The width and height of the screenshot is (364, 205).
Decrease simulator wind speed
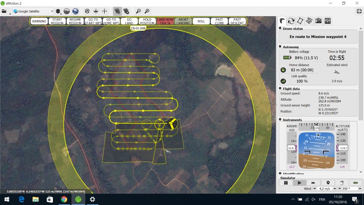point(314,189)
